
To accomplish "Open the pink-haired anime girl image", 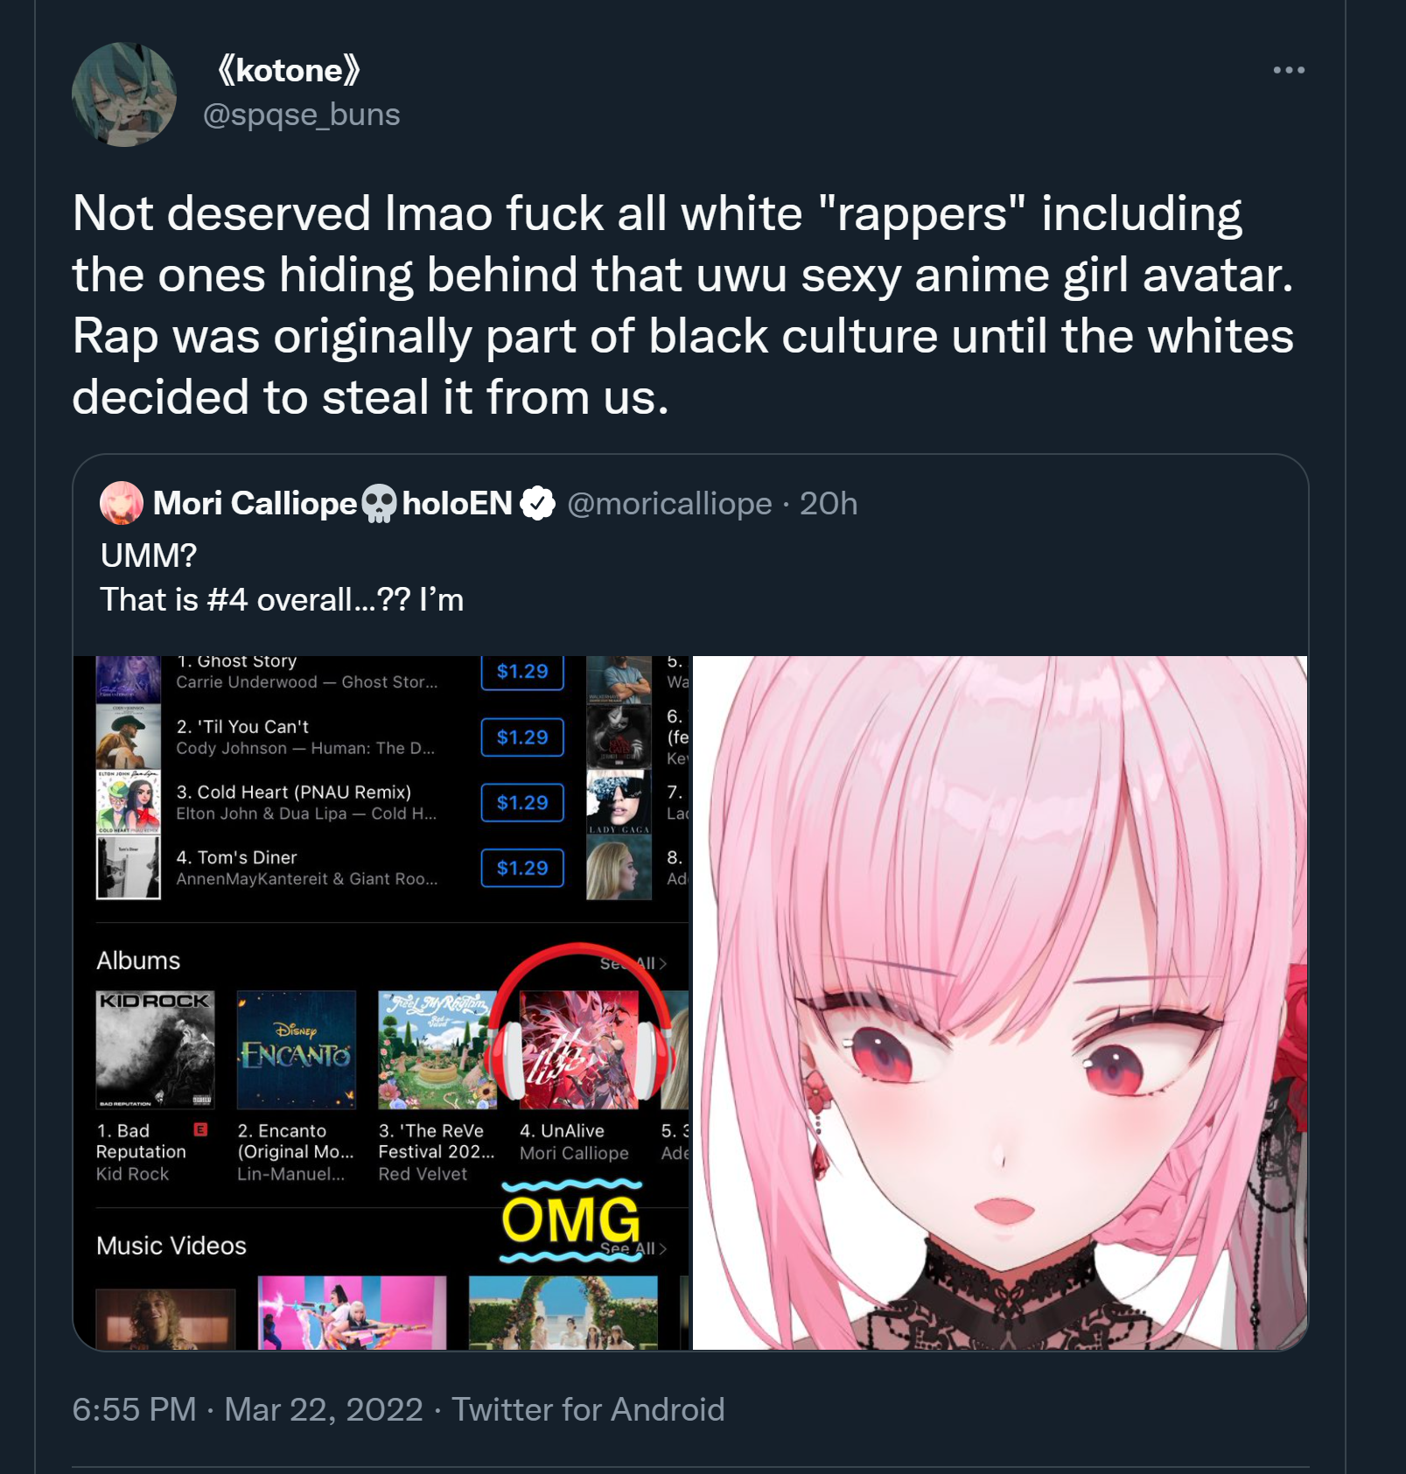I will coord(1000,1002).
